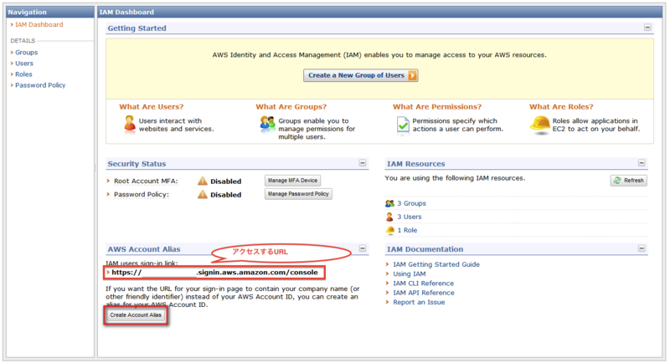Image resolution: width=670 pixels, height=363 pixels.
Task: Open the IAM users sign-in console link
Action: pyautogui.click(x=215, y=273)
